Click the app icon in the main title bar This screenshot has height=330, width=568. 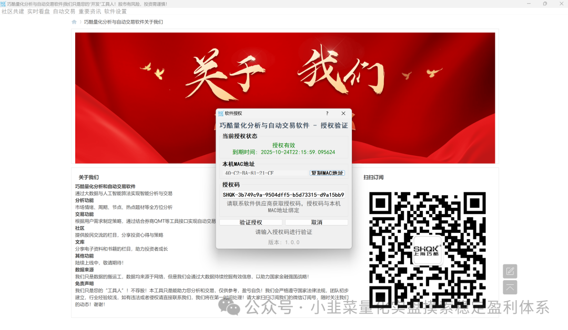click(x=3, y=4)
